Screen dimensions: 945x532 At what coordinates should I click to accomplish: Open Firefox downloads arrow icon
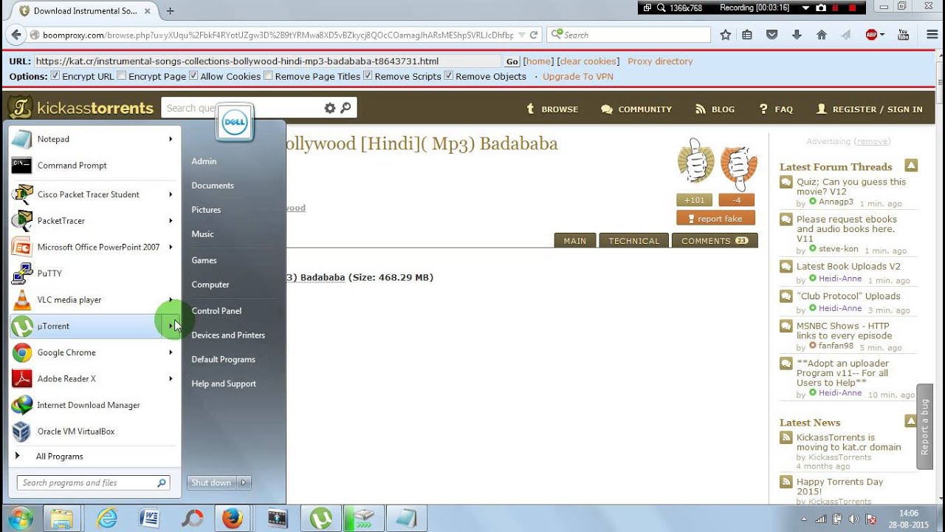[x=797, y=35]
